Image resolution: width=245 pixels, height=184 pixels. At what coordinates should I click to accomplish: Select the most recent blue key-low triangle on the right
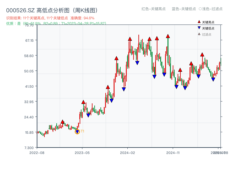click(x=213, y=79)
